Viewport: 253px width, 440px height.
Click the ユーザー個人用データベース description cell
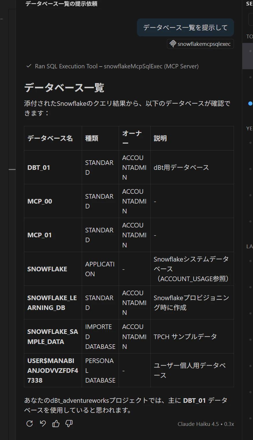coord(192,370)
